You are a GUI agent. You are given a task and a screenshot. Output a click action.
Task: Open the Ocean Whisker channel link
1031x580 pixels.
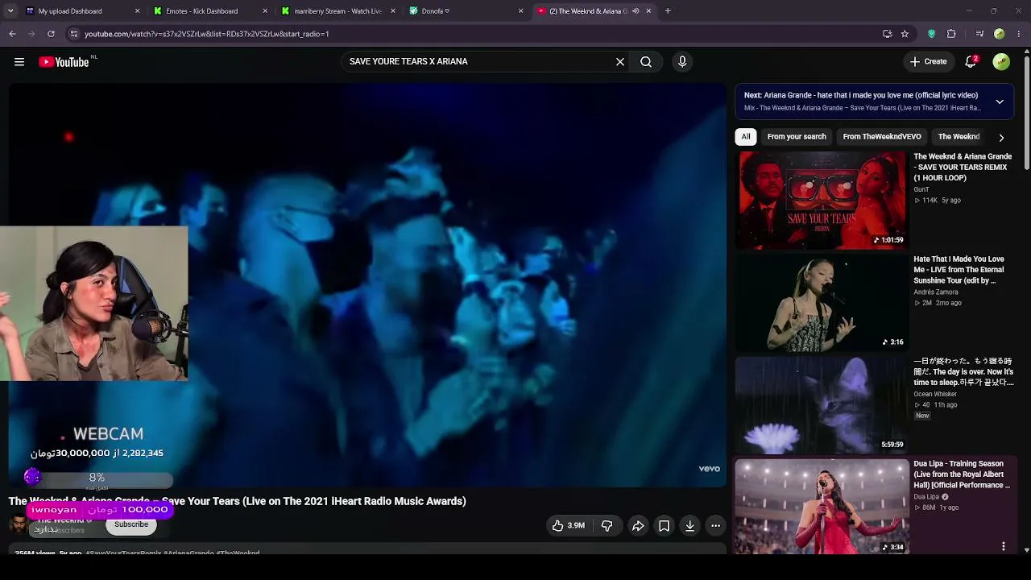click(935, 395)
